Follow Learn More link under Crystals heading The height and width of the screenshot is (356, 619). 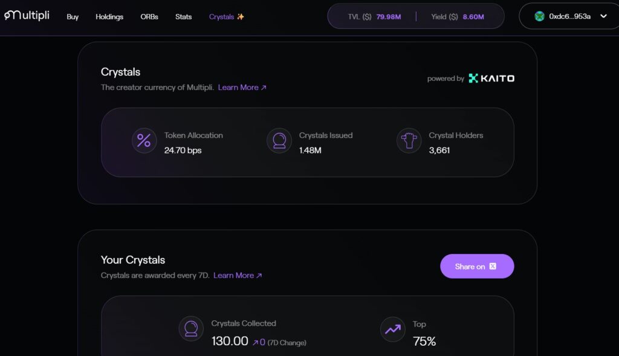[242, 88]
